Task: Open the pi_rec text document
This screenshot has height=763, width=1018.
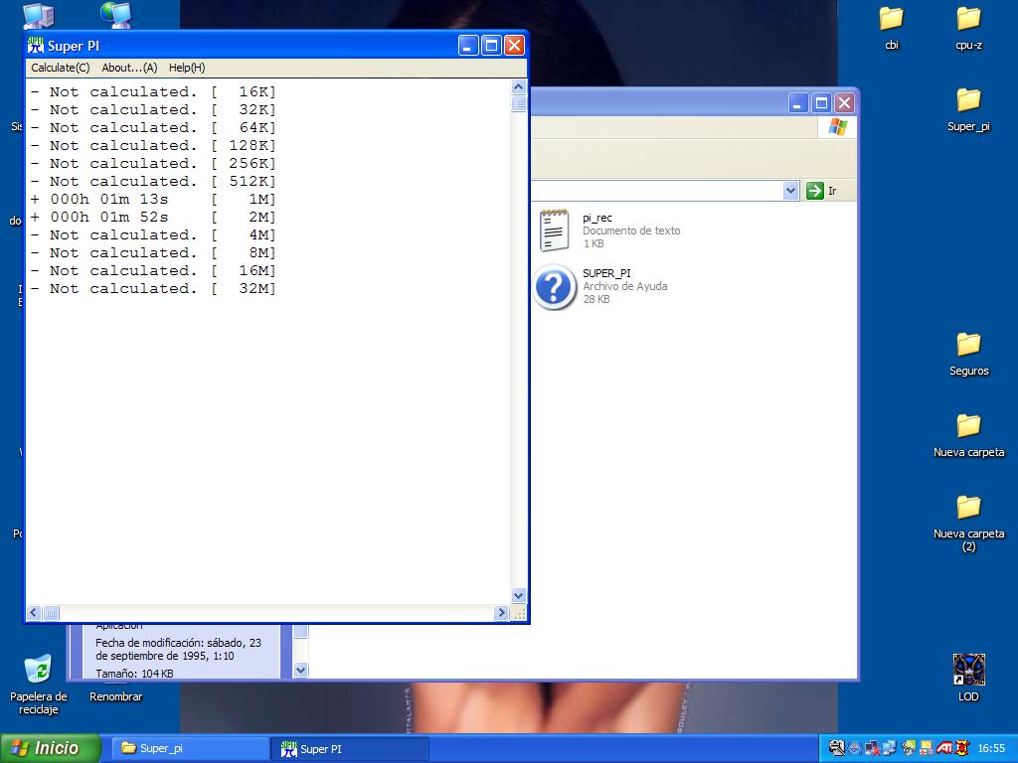Action: (555, 229)
